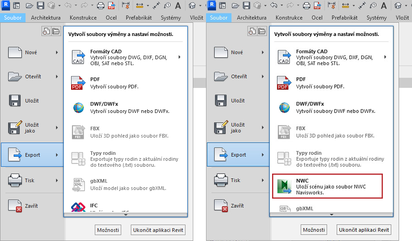
Task: Click Recent Documents icon in left menu
Action: (x=46, y=31)
